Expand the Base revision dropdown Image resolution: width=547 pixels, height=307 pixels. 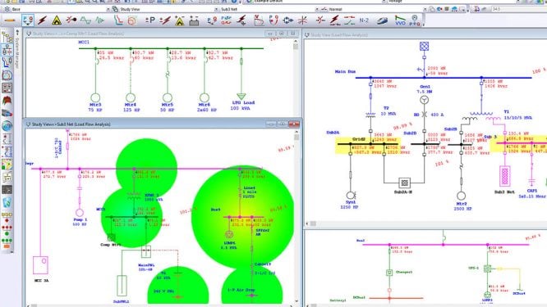108,9
